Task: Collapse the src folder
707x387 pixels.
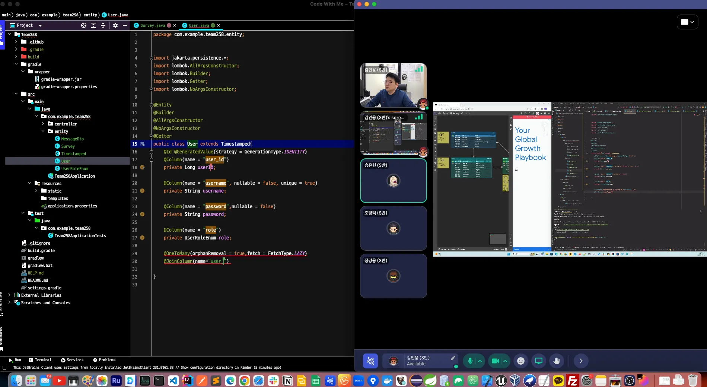Action: click(16, 94)
